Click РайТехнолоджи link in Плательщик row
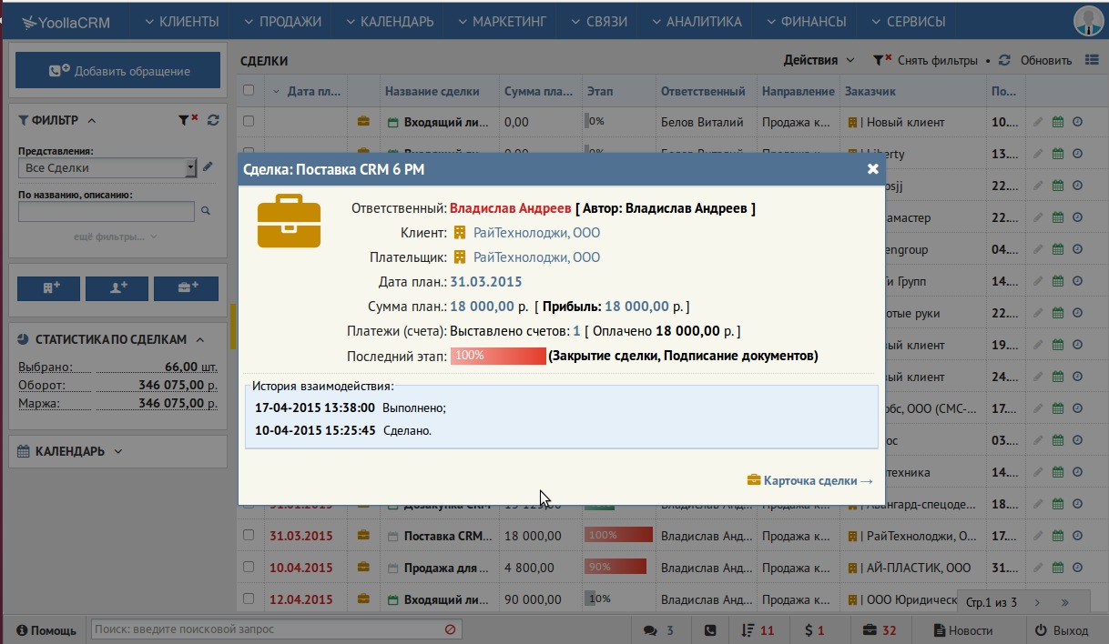 [x=536, y=257]
